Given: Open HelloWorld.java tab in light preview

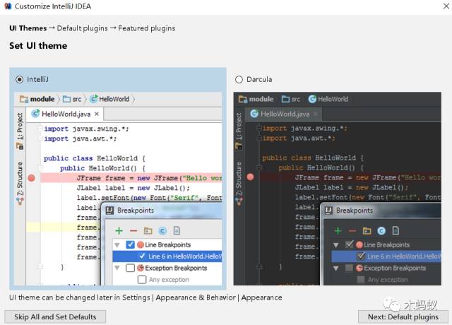Looking at the screenshot, I should click(x=66, y=114).
